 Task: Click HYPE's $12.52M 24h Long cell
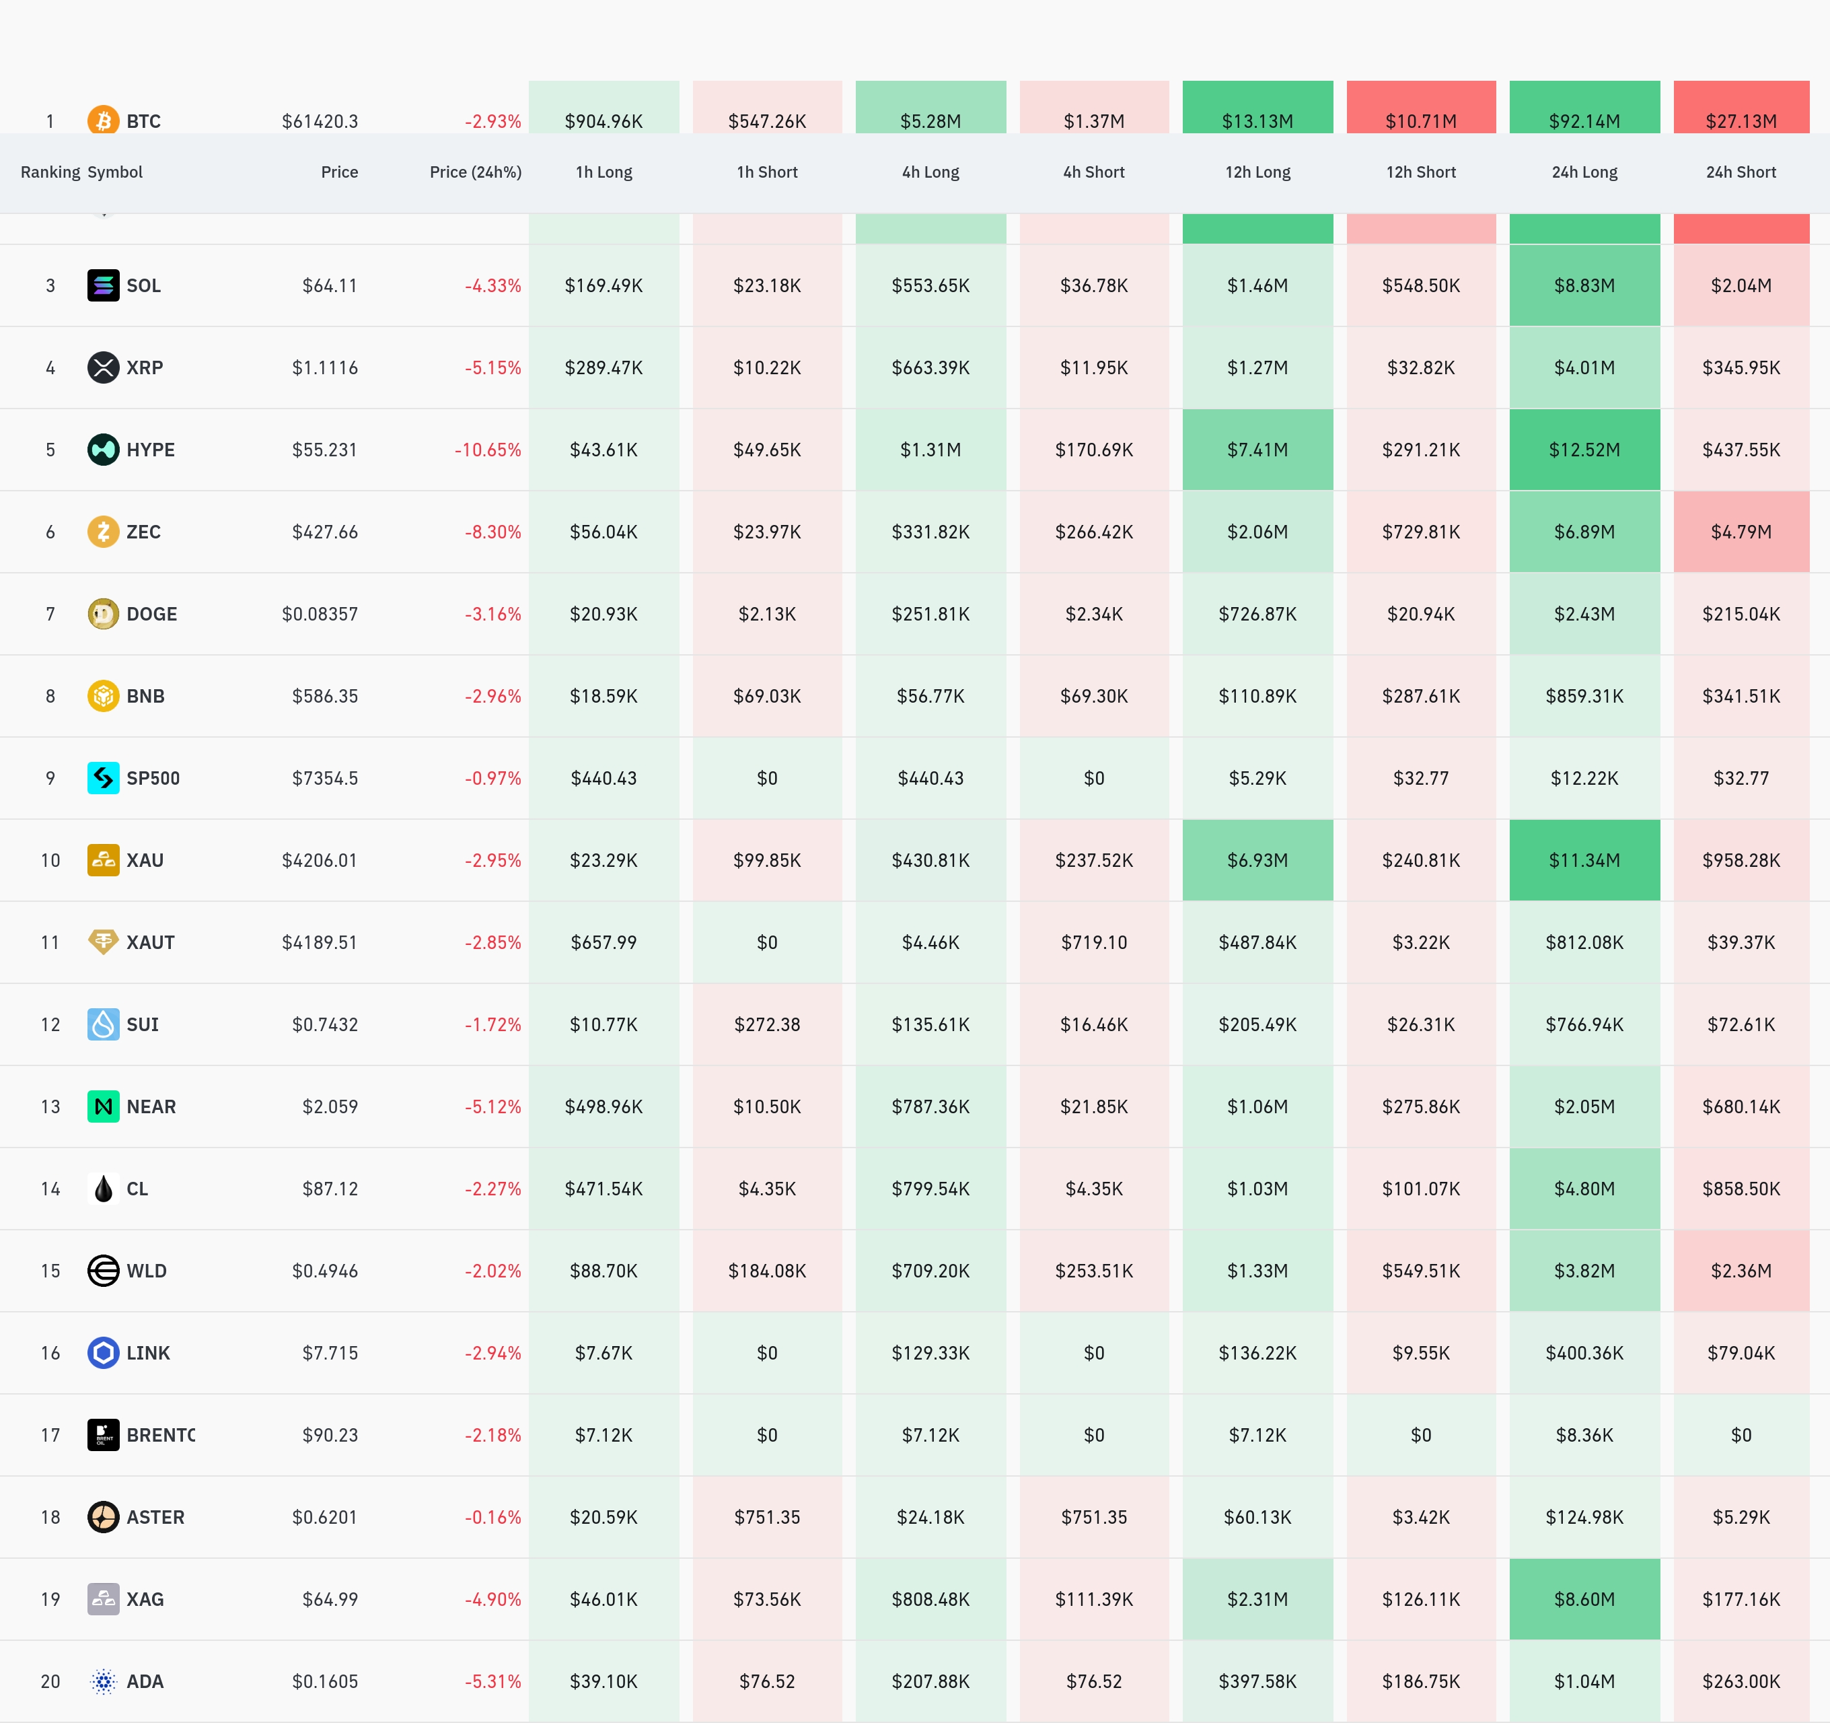(1584, 450)
